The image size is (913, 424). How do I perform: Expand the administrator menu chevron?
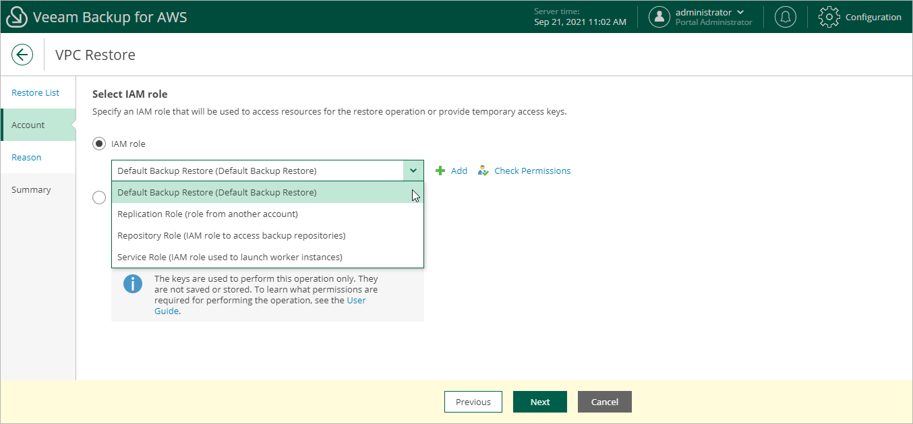coord(740,11)
